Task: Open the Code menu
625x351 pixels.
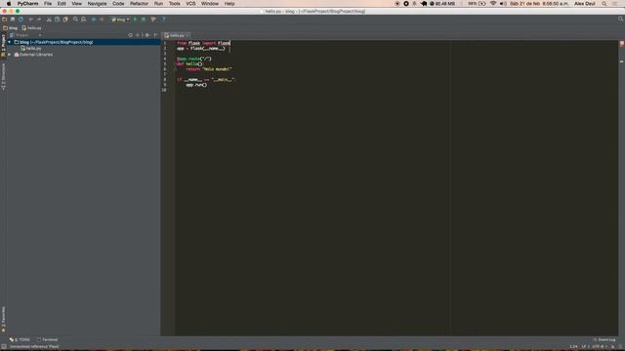Action: pos(118,4)
